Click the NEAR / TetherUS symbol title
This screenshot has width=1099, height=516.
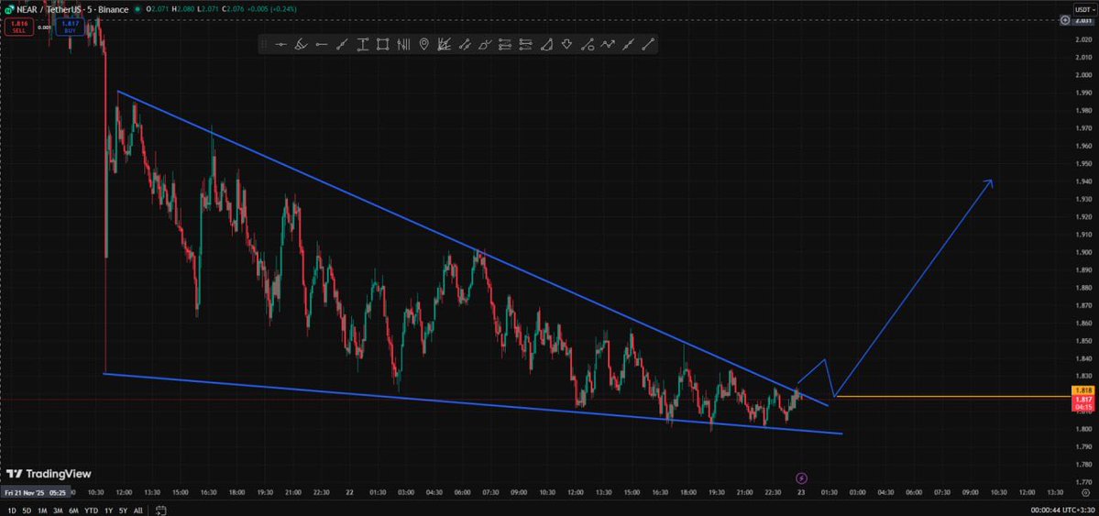coord(72,10)
